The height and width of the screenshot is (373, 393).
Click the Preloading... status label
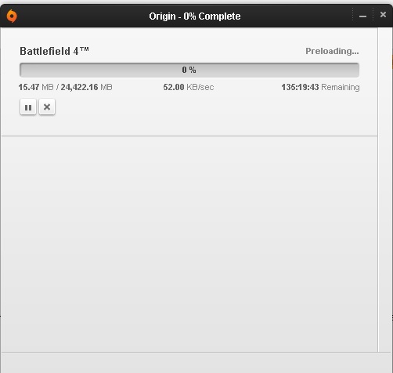[x=332, y=51]
